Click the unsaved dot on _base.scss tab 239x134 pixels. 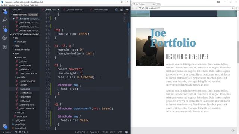pyautogui.click(x=58, y=10)
